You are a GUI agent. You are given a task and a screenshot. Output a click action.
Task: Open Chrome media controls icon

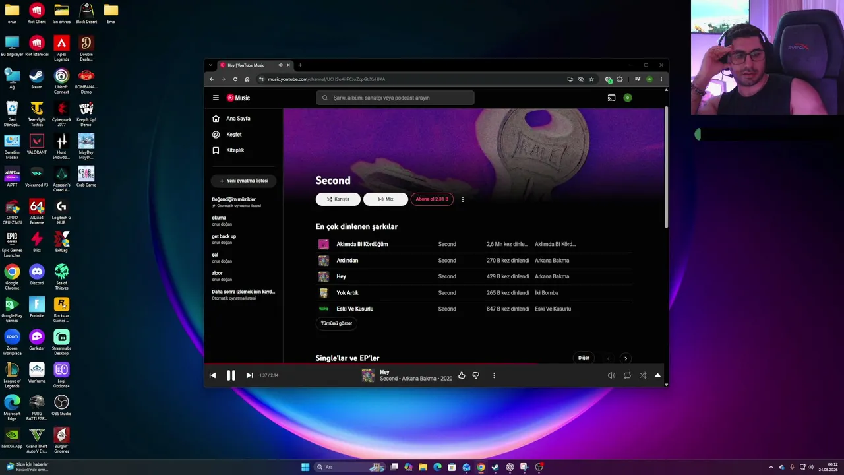[x=638, y=79]
